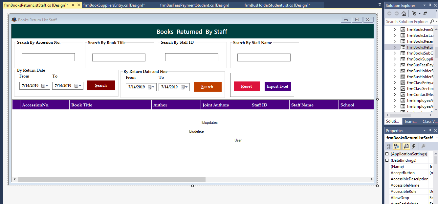Click the data grid horizontal scrollbar thumb
Image resolution: width=438 pixels, height=204 pixels.
pyautogui.click(x=111, y=179)
